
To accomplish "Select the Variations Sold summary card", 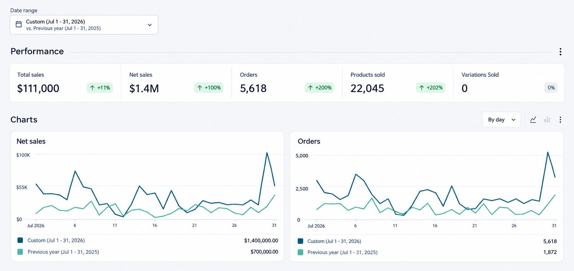I will coord(509,83).
